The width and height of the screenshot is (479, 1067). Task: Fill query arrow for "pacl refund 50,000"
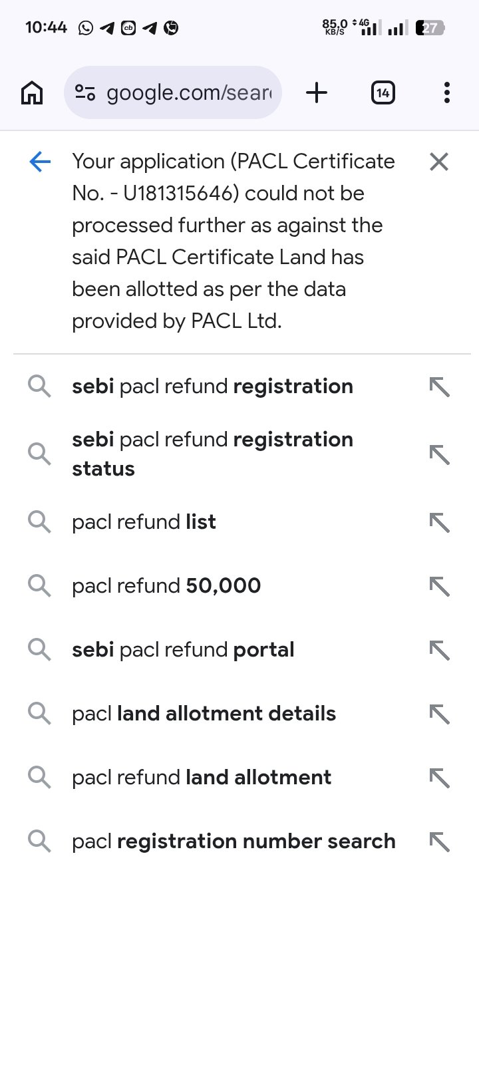tap(439, 586)
